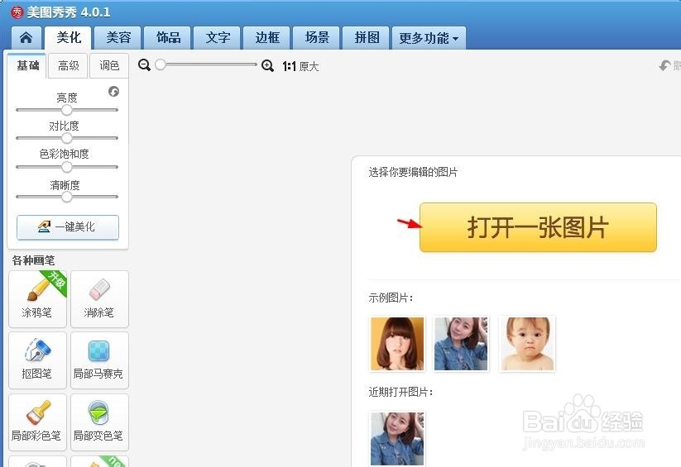Select the 局部变色笔 color change brush

(x=99, y=422)
